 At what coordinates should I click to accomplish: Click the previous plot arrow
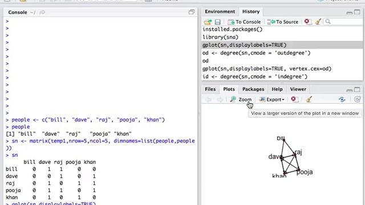point(208,100)
